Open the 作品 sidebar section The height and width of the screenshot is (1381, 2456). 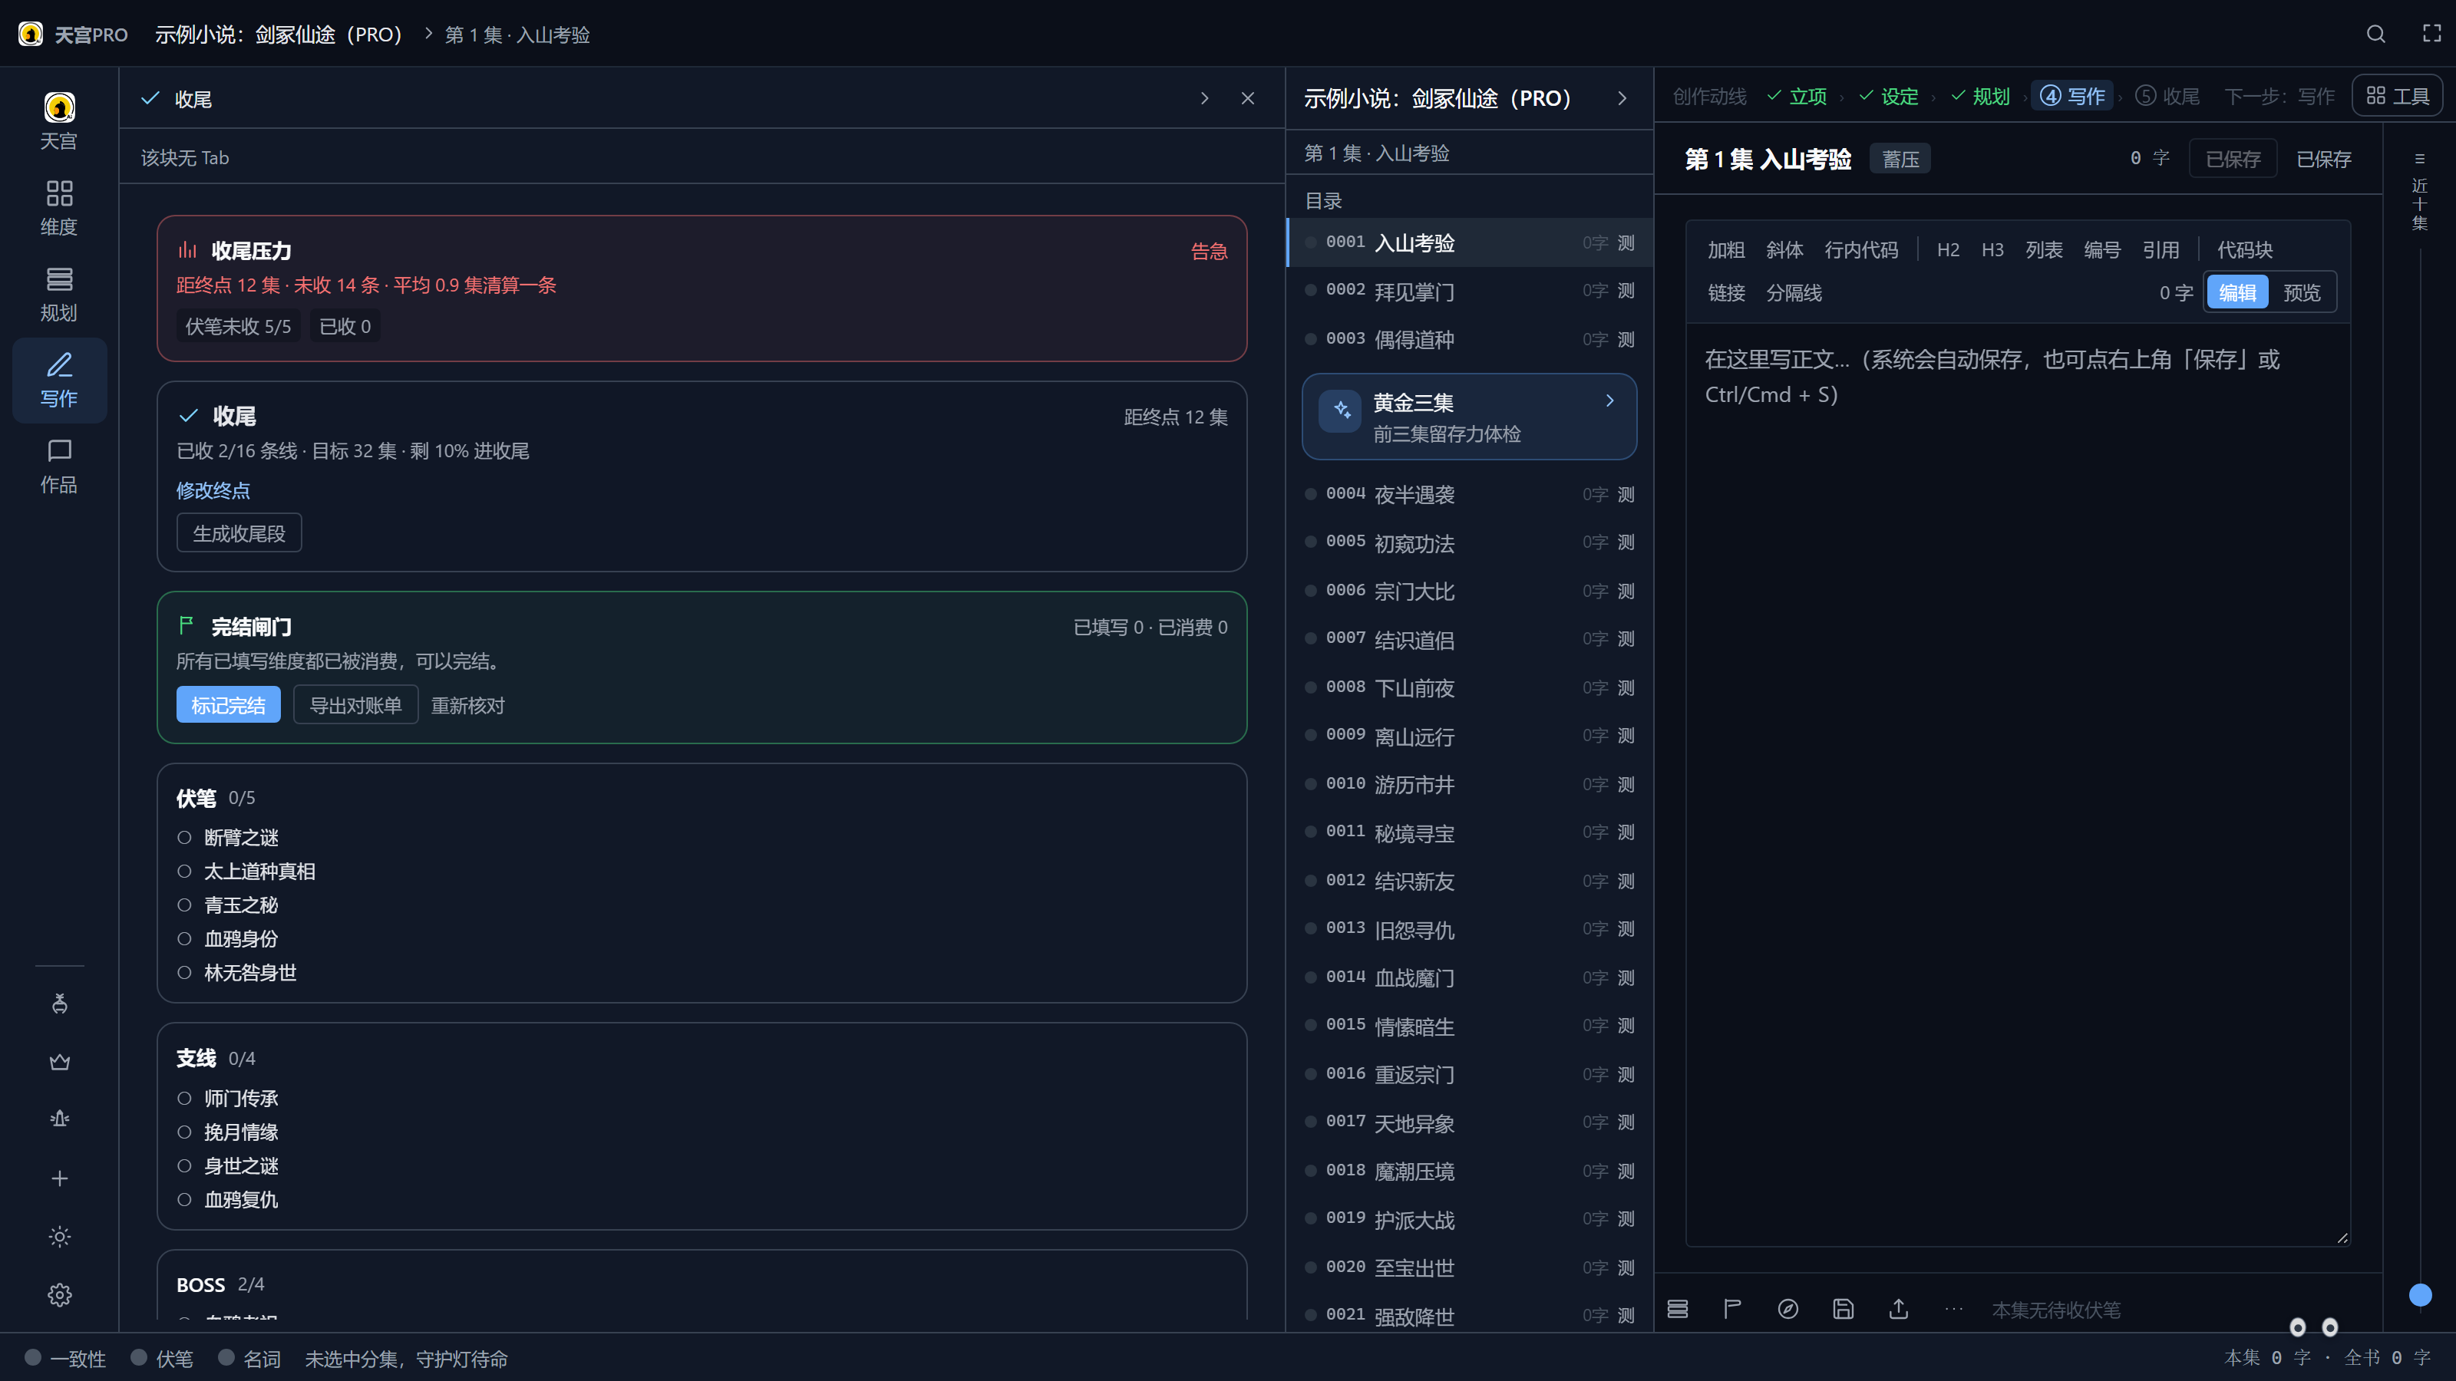(x=59, y=465)
